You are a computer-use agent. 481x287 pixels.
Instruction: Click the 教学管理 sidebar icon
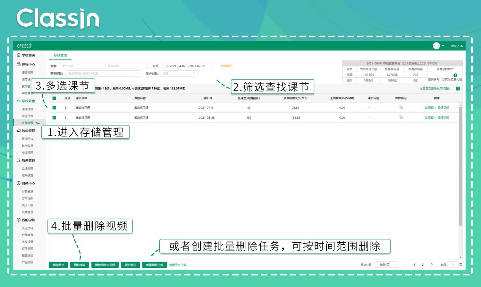point(19,131)
